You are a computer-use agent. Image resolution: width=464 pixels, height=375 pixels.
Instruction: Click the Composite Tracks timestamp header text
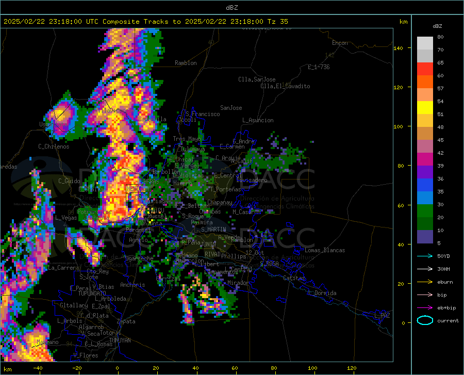(145, 21)
